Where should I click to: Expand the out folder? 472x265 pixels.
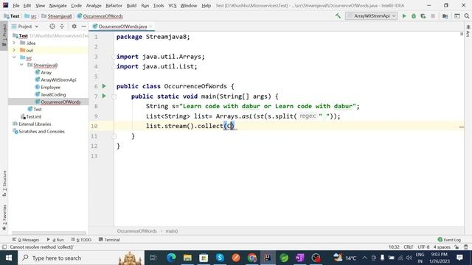[x=14, y=50]
